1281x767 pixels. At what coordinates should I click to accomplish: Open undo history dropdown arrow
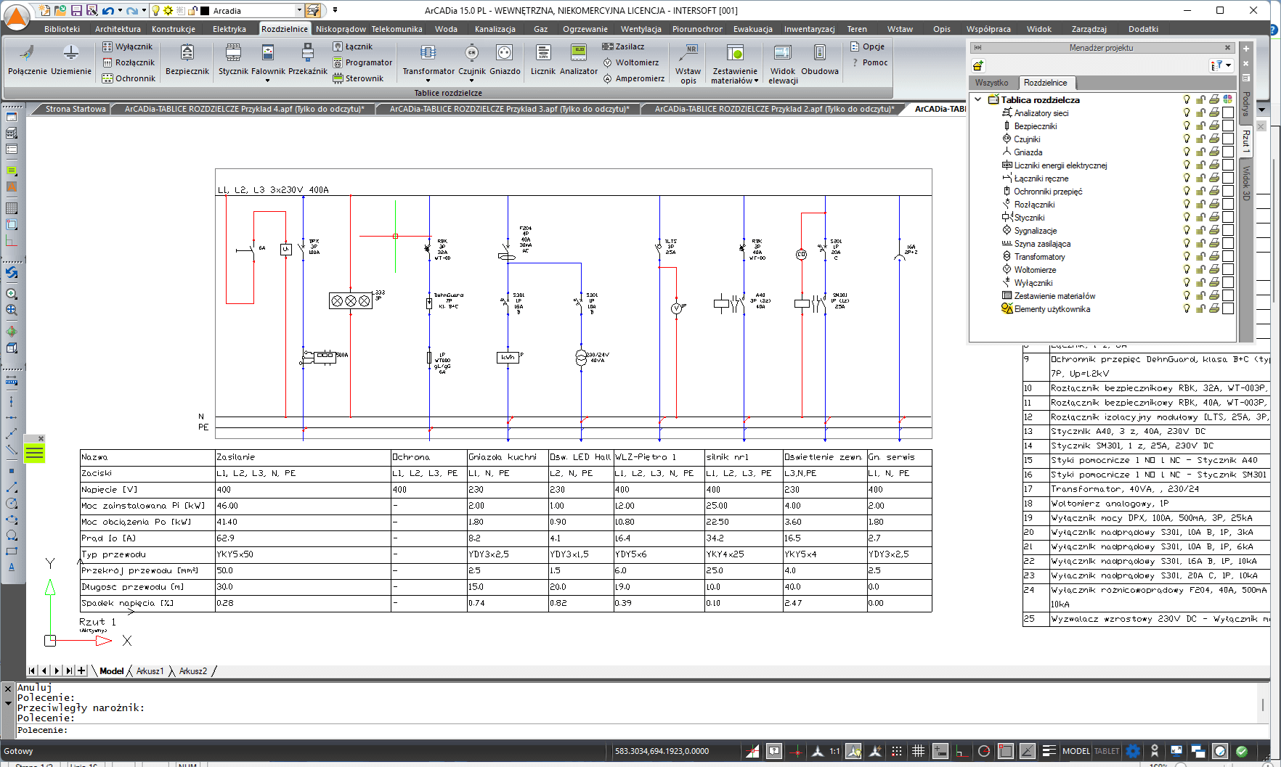pyautogui.click(x=121, y=11)
